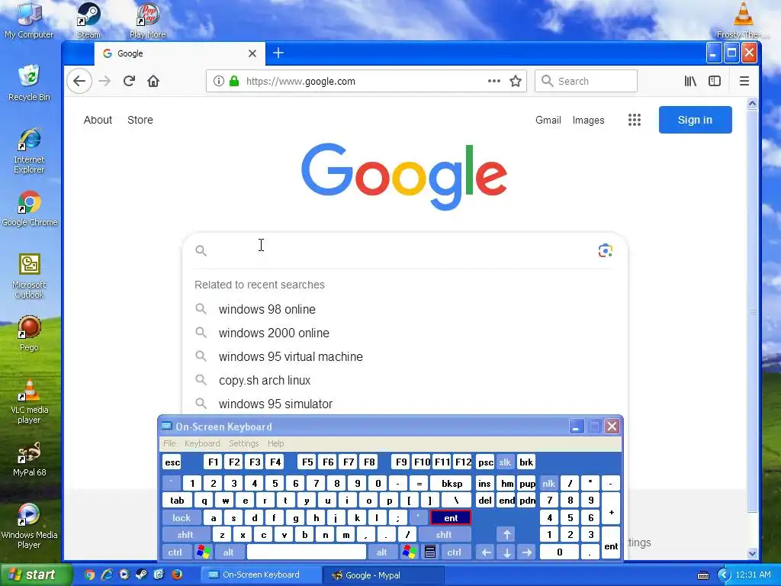Select suggestion windows 95 virtual machine

click(x=404, y=357)
